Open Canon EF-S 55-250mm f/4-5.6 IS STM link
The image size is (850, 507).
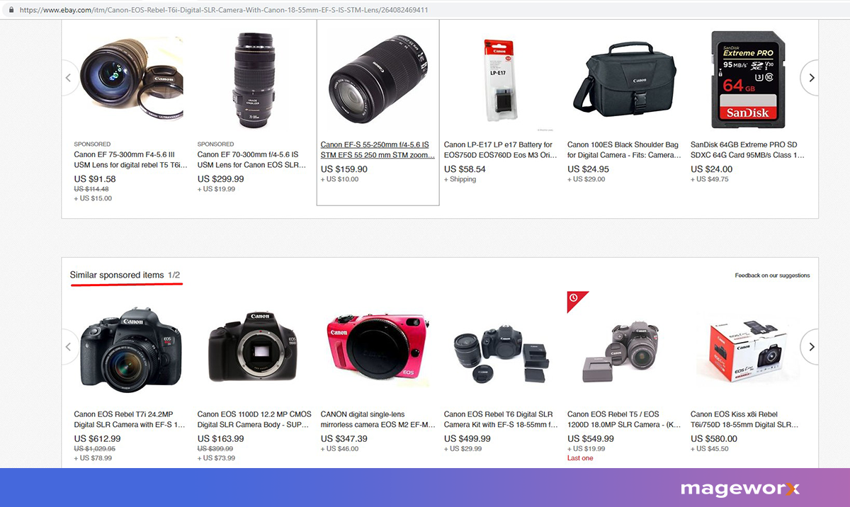coord(378,150)
